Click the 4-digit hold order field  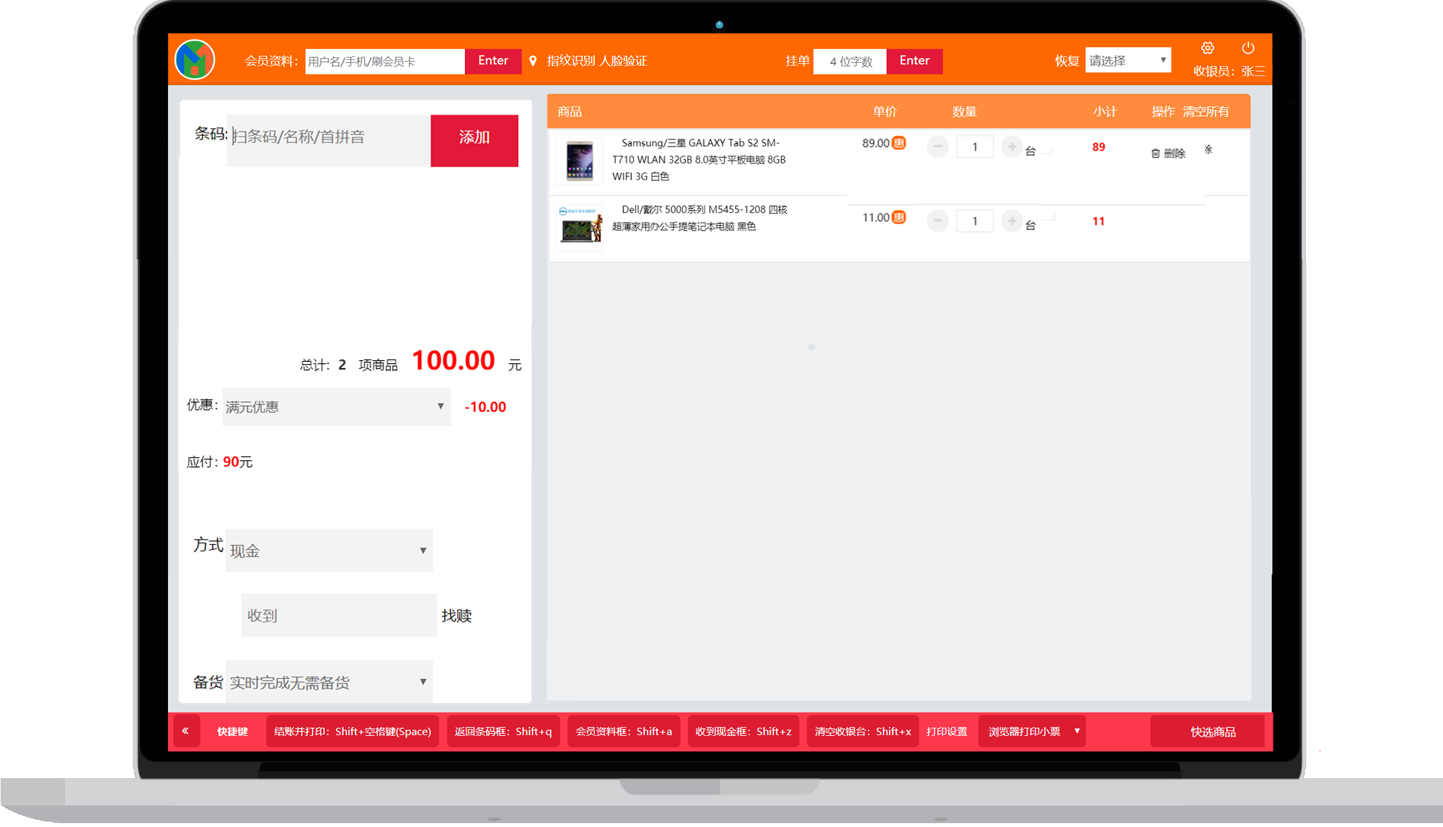tap(850, 61)
